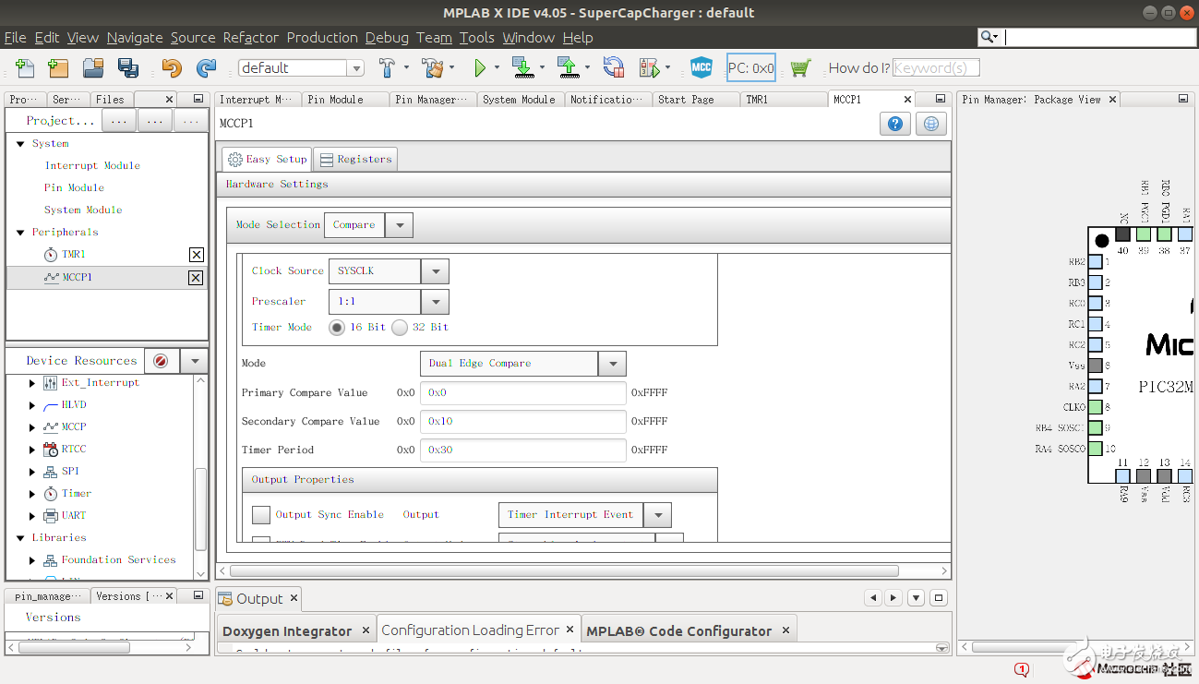This screenshot has width=1199, height=684.
Task: Open the MCCP1 help question-mark icon
Action: [894, 124]
